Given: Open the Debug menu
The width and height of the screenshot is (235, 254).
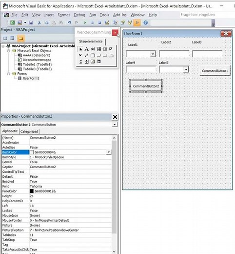Looking at the screenshot, I should pyautogui.click(x=79, y=15).
